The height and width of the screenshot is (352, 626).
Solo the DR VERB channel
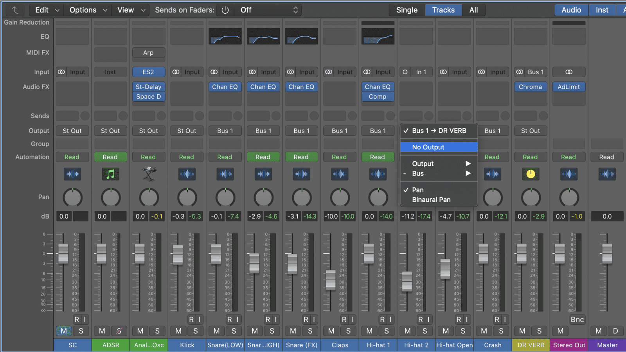point(540,331)
